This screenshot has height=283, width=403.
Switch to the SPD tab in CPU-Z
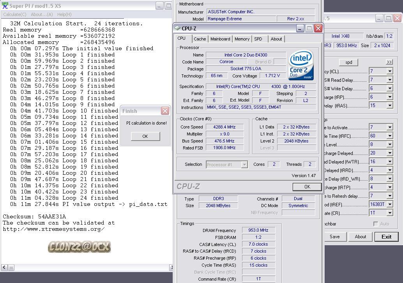click(x=258, y=39)
